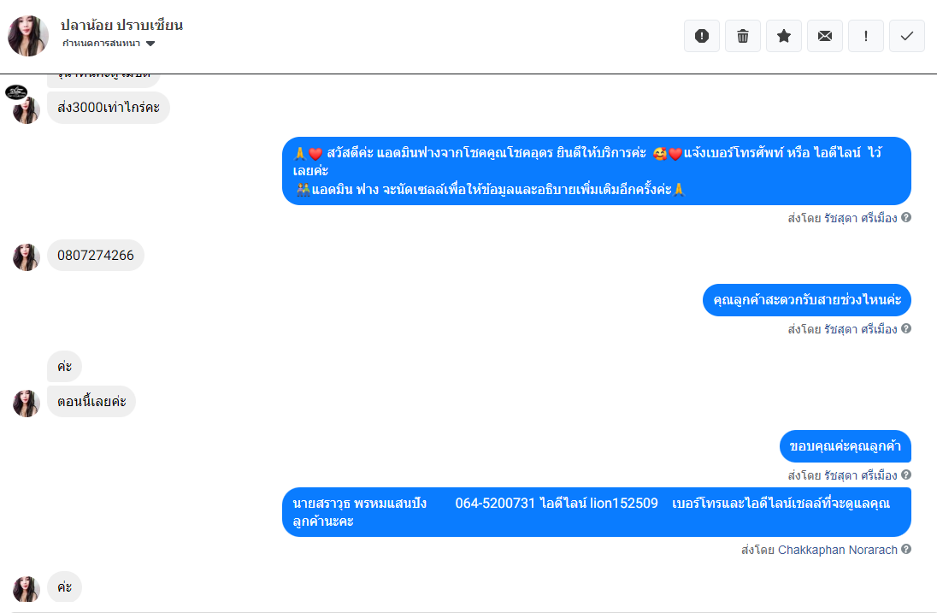Select the phone number message 0807274266
This screenshot has width=937, height=613.
tap(96, 255)
